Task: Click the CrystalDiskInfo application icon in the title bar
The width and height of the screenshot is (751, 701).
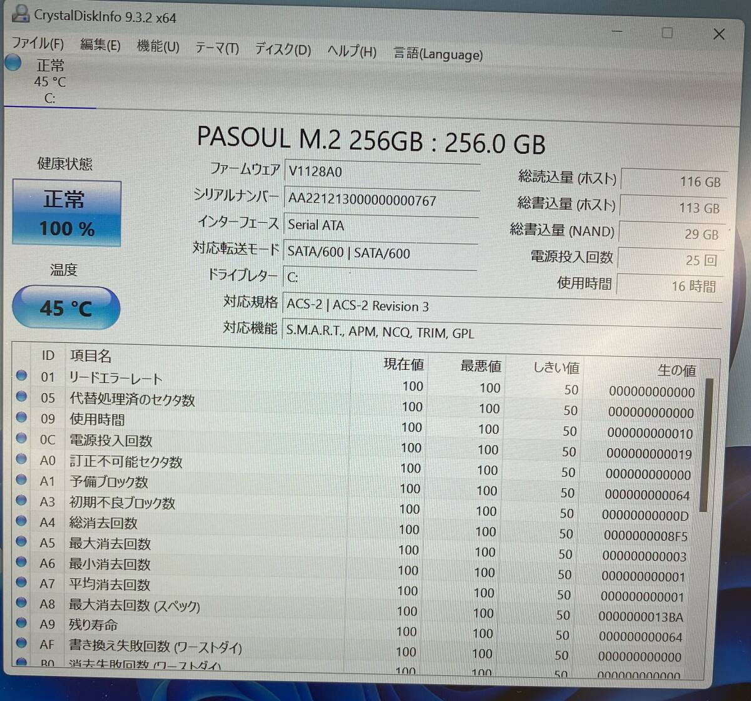Action: tap(21, 14)
